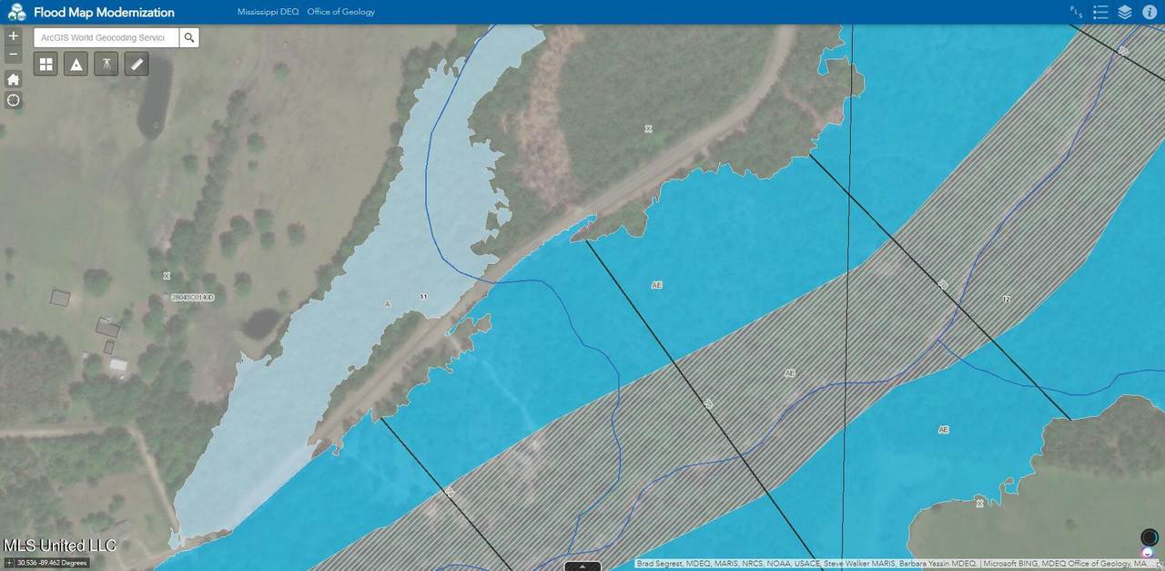
Task: Open the basemap gallery grid widget
Action: [46, 64]
